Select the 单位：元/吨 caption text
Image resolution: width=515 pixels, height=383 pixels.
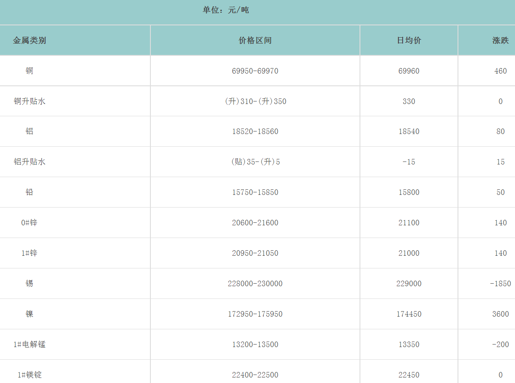(x=226, y=10)
